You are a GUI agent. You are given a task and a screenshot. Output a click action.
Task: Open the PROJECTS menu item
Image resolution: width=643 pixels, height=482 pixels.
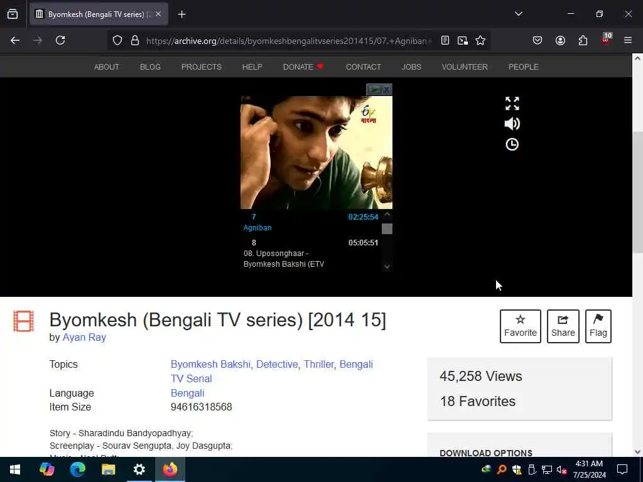click(202, 67)
